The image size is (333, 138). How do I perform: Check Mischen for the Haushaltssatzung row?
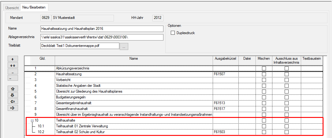coord(264,74)
